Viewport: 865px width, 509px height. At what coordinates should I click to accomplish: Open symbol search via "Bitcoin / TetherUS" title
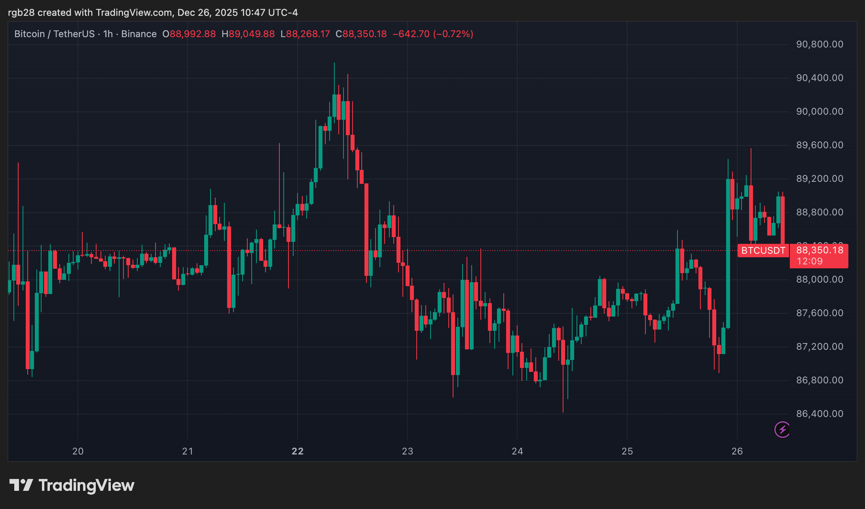click(55, 34)
